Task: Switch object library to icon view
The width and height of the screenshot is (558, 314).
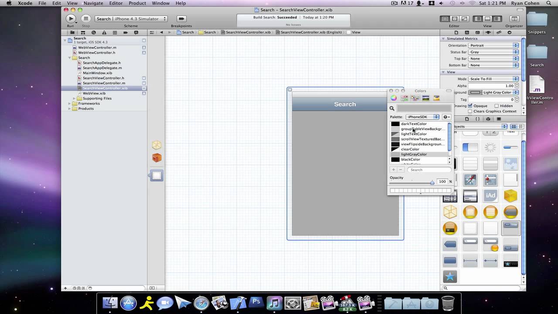Action: coord(514,126)
